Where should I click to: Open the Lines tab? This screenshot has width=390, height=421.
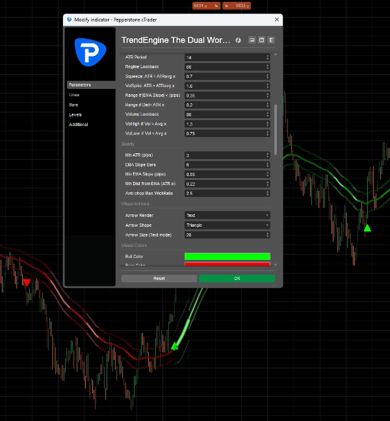click(74, 95)
